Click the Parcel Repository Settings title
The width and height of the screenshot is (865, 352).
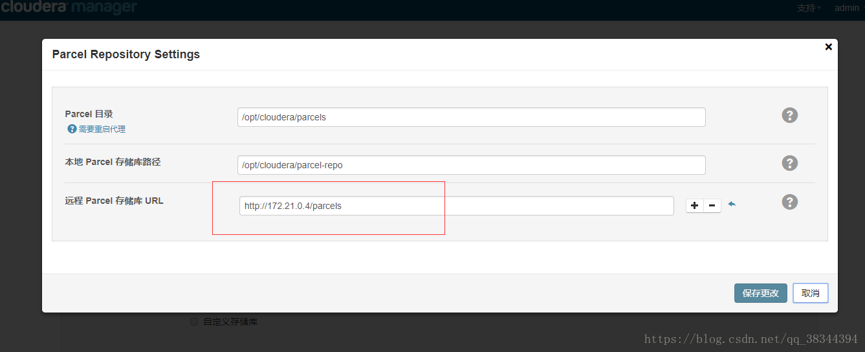[x=126, y=54]
